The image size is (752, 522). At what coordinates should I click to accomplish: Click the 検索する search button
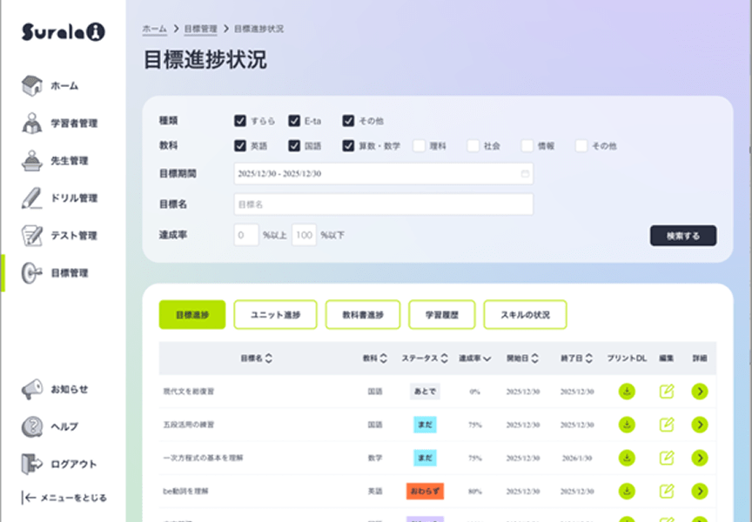pyautogui.click(x=683, y=236)
